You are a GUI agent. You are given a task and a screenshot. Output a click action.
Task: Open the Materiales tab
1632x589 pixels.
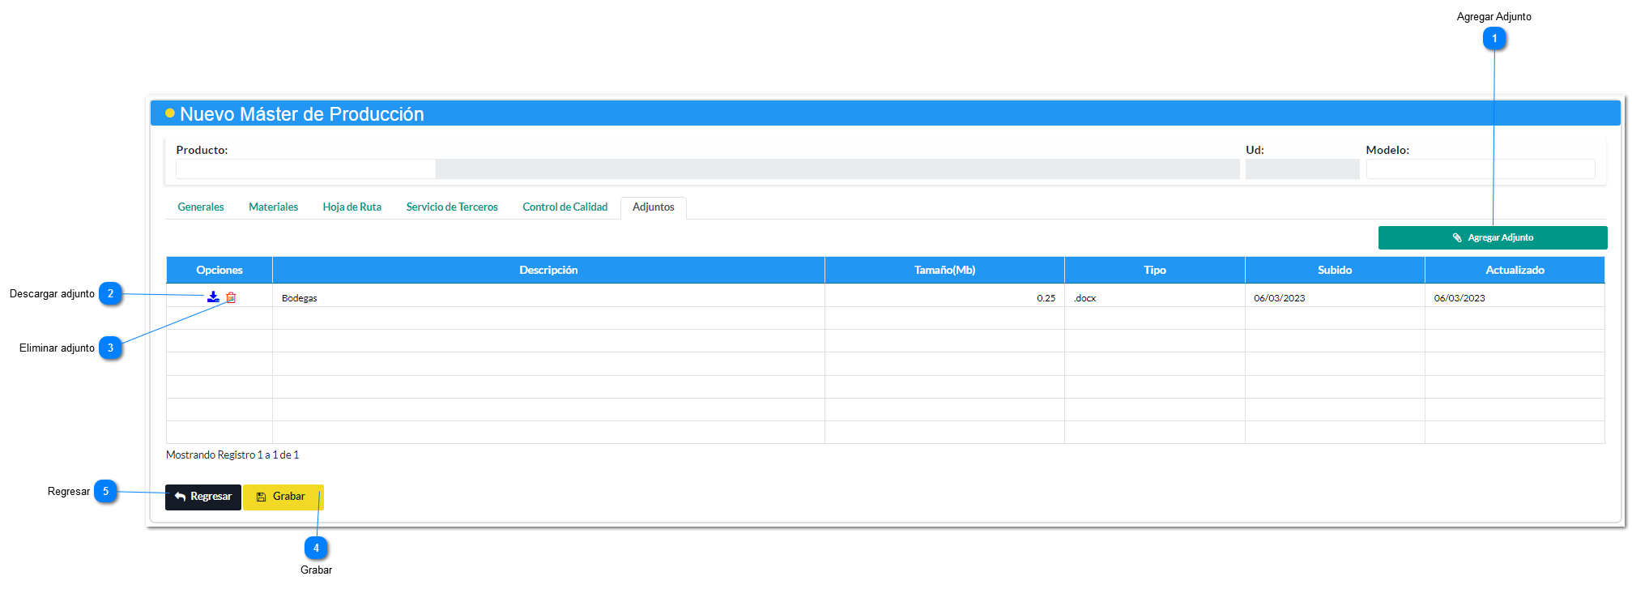click(x=273, y=207)
